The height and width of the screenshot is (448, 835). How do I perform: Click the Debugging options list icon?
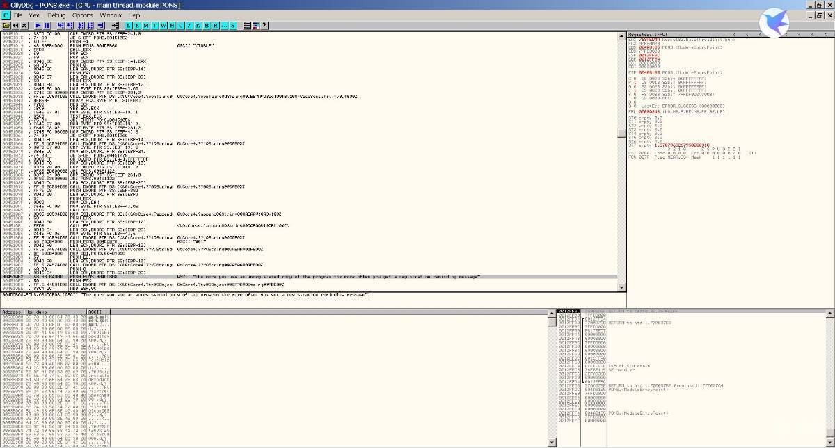[x=248, y=25]
